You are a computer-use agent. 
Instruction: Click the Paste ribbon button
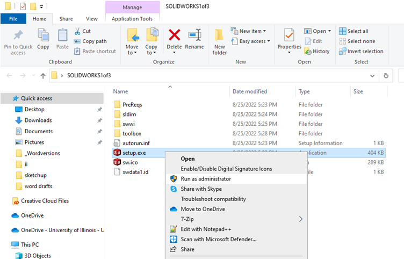coord(62,39)
